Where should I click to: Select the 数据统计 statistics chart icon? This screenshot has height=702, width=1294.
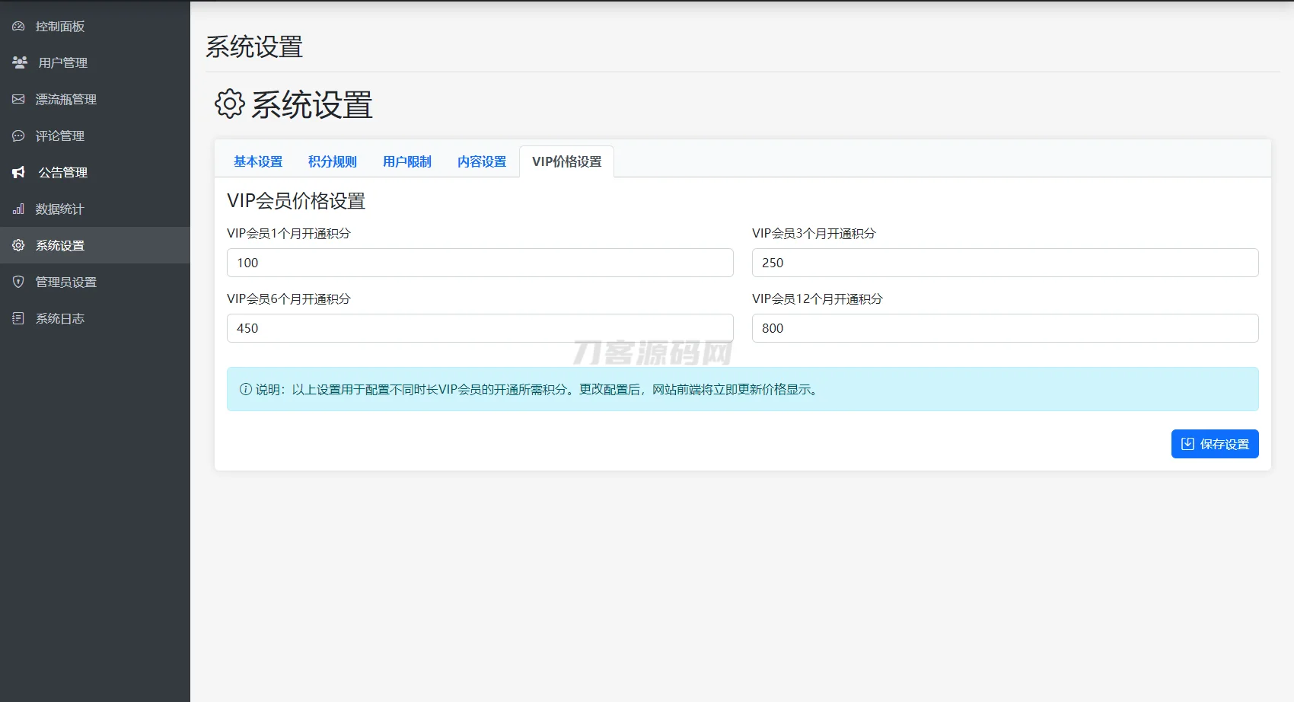[18, 209]
